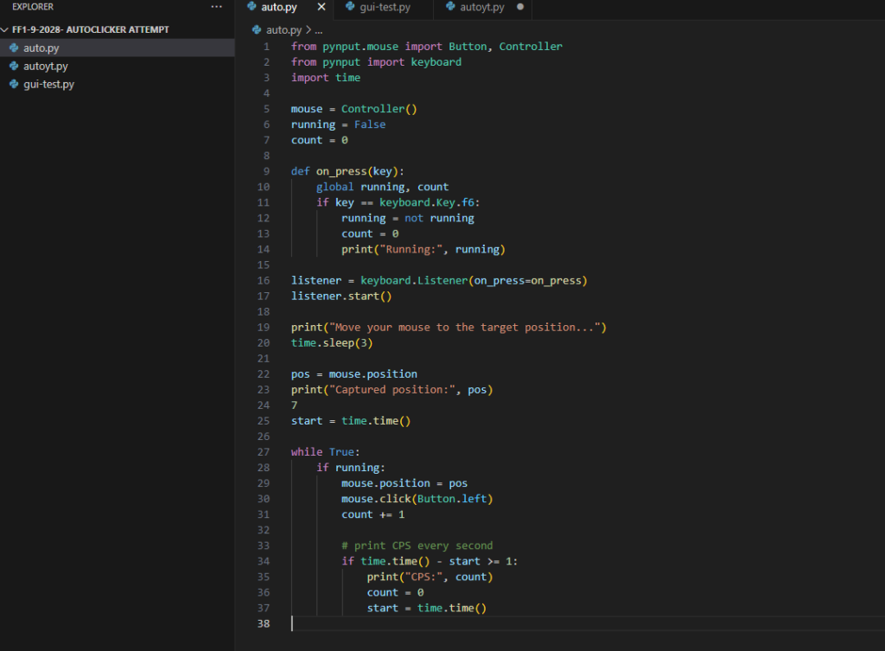The width and height of the screenshot is (885, 651).
Task: Switch to the gui-test.py editor tab
Action: 385,8
